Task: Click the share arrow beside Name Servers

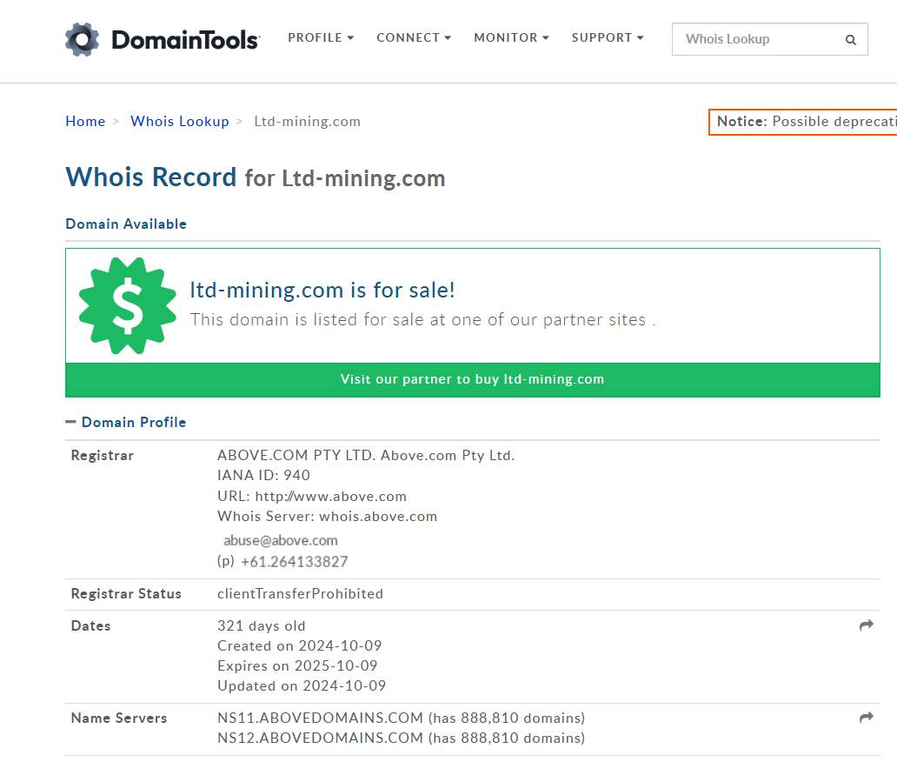Action: coord(866,718)
